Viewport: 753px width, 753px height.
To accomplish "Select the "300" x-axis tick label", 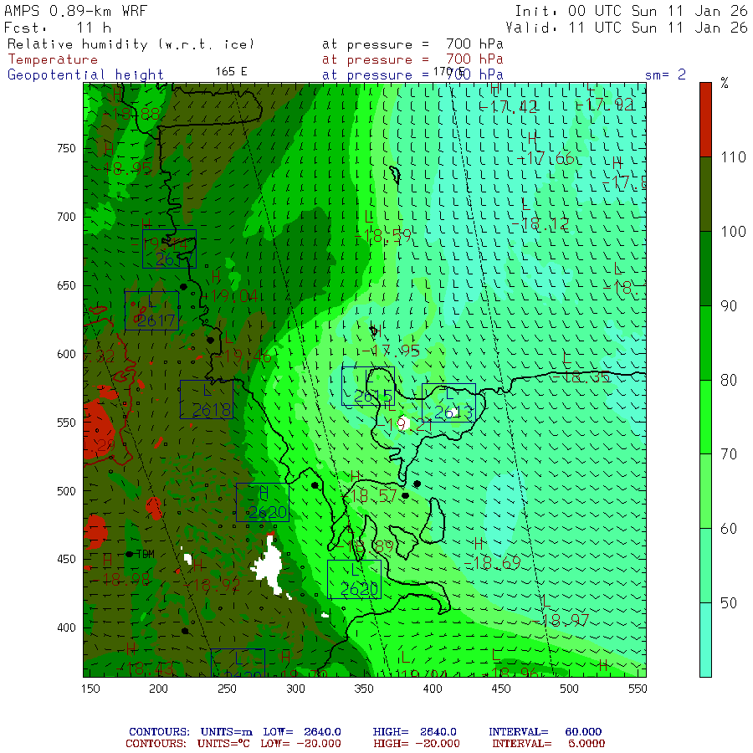I will tap(295, 689).
